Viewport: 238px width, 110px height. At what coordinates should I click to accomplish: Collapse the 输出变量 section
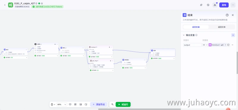pos(184,35)
